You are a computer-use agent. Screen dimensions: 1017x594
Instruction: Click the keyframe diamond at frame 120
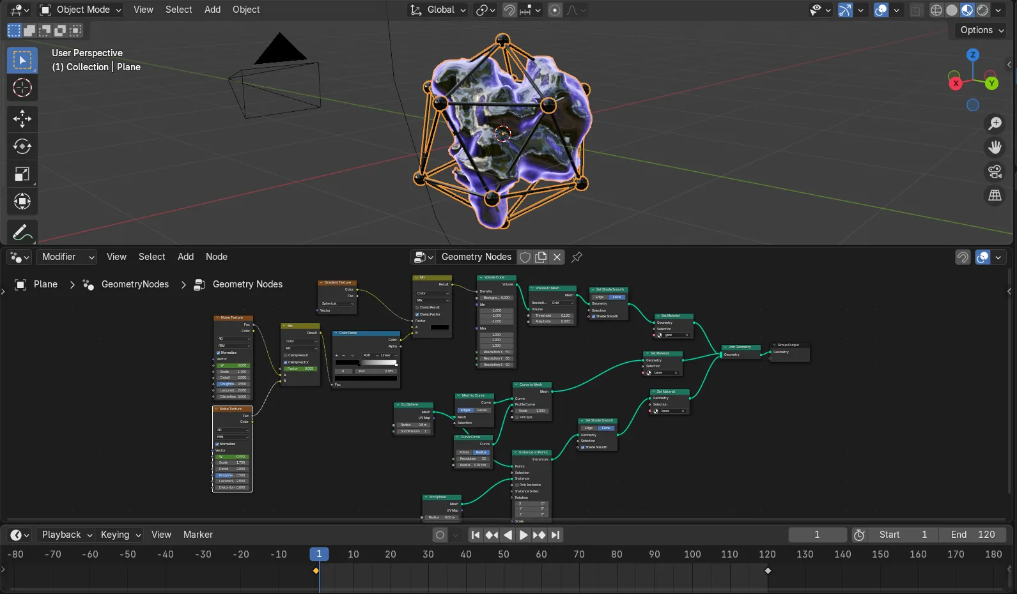pos(768,570)
